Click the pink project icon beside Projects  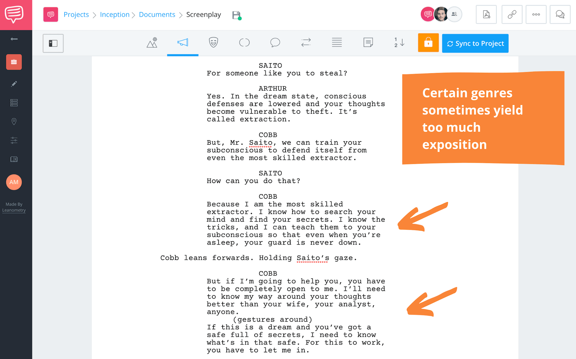(51, 14)
